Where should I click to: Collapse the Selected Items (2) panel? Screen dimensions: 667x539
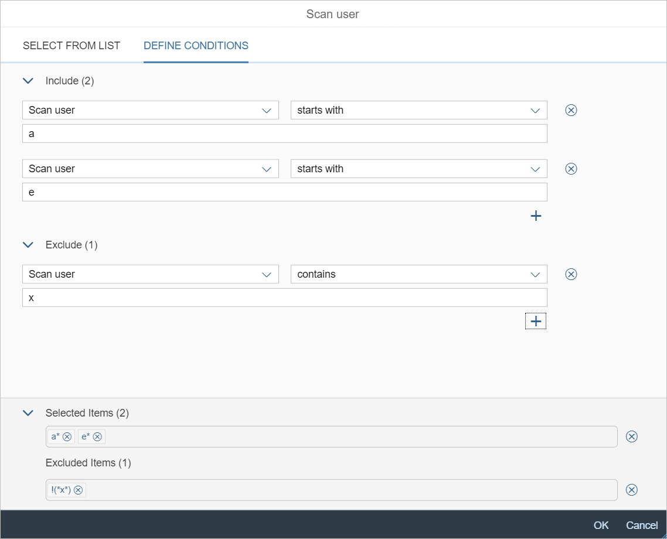click(28, 413)
